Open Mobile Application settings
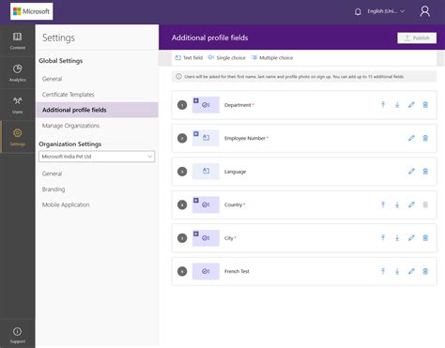The height and width of the screenshot is (348, 445). tap(66, 204)
